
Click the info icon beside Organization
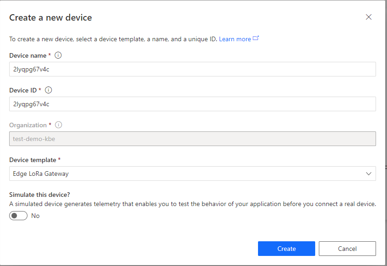[x=59, y=125]
